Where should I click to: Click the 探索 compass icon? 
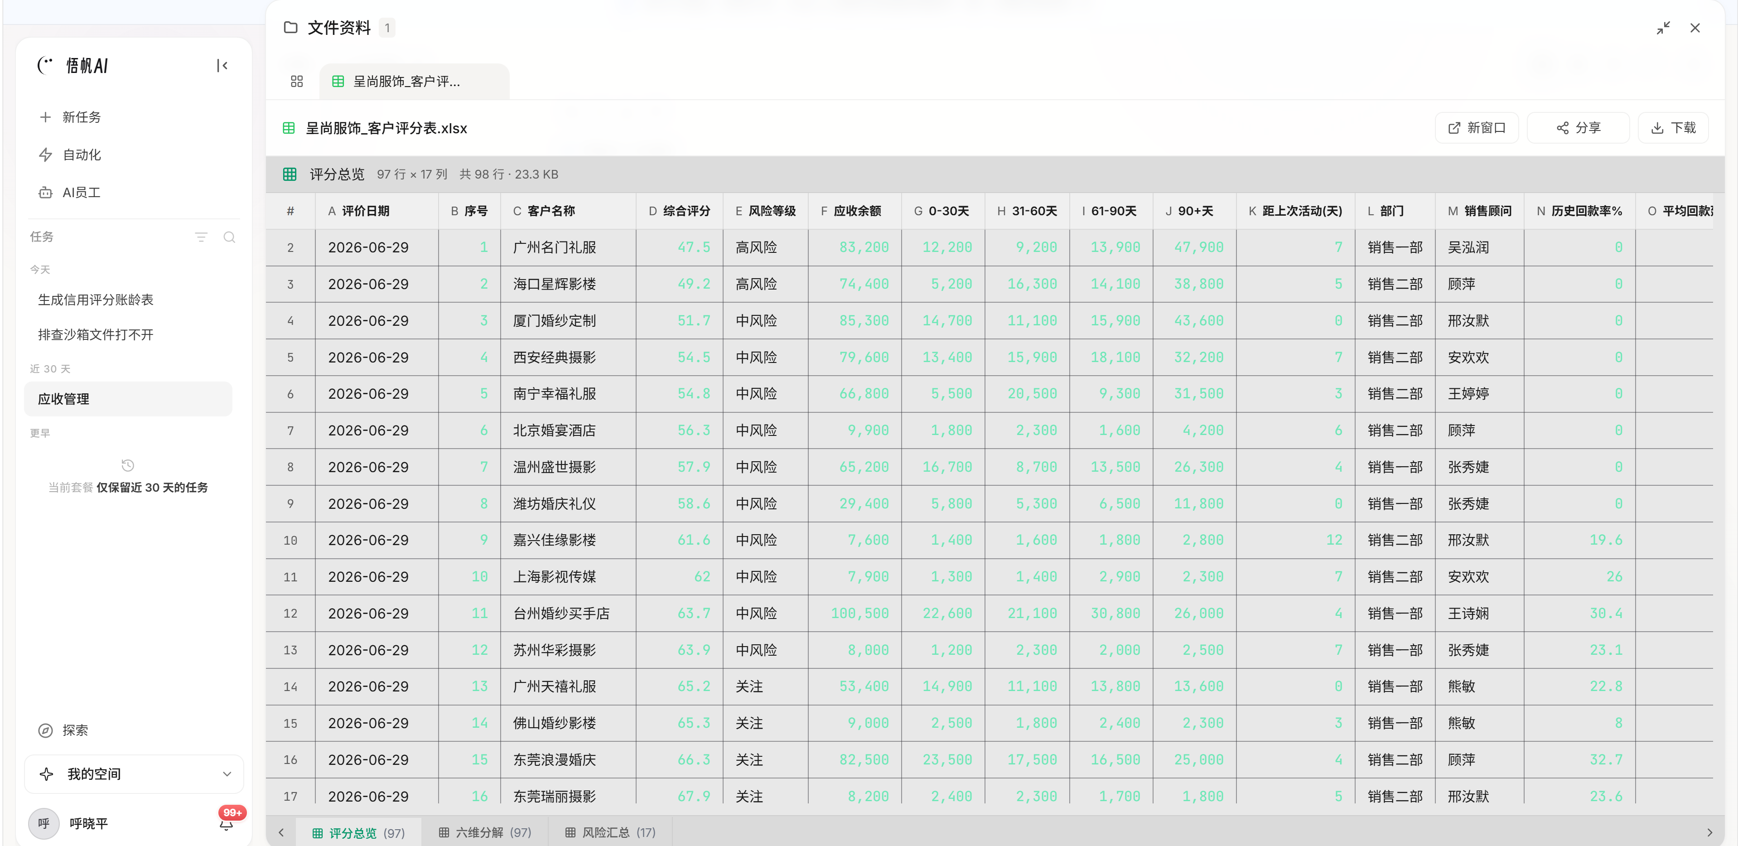click(x=45, y=730)
